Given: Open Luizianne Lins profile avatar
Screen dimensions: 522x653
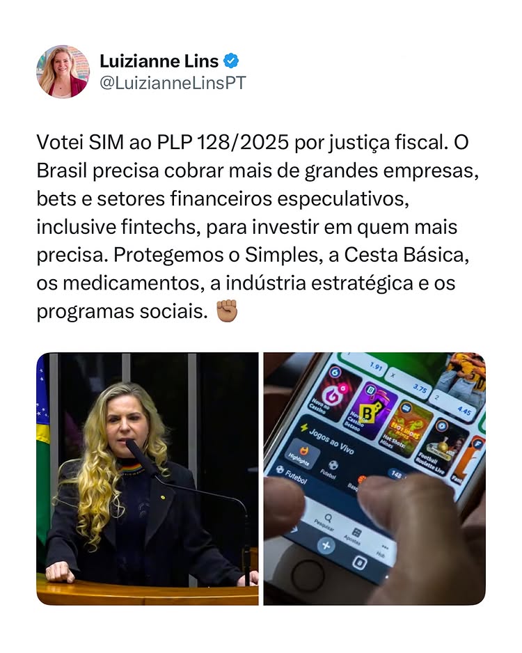Looking at the screenshot, I should (63, 72).
